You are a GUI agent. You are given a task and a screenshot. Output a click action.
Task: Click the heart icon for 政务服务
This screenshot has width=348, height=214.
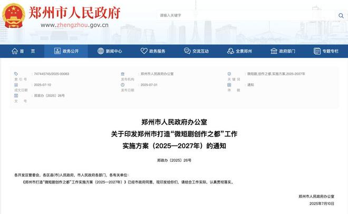[144, 51]
